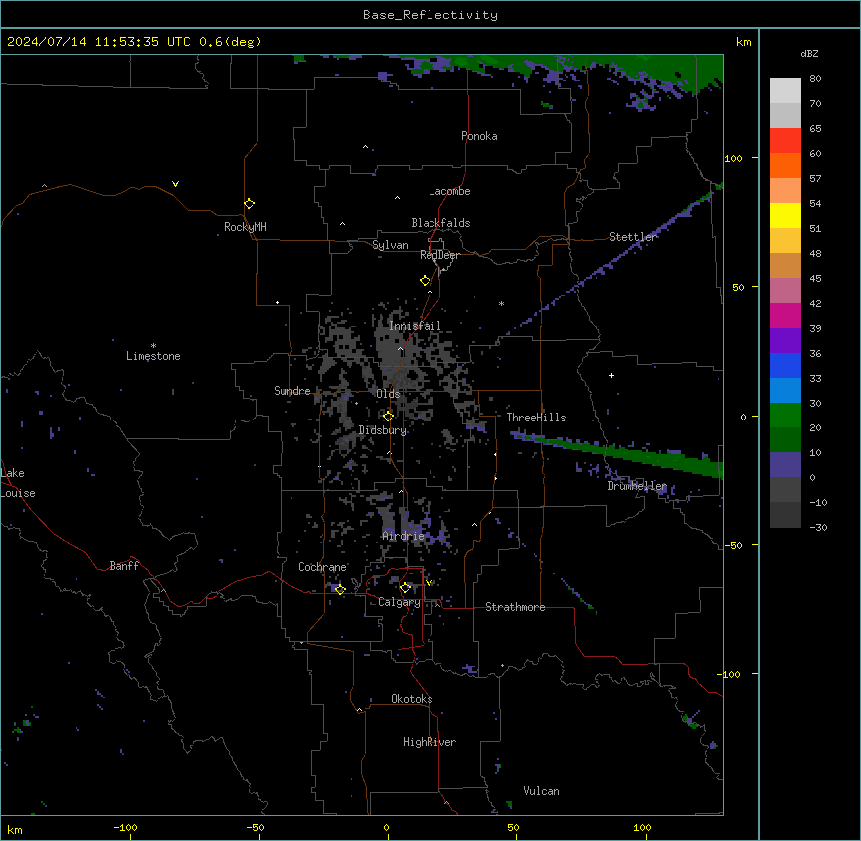Click the asterisk marker above Limestone
The height and width of the screenshot is (841, 861).
[x=153, y=346]
